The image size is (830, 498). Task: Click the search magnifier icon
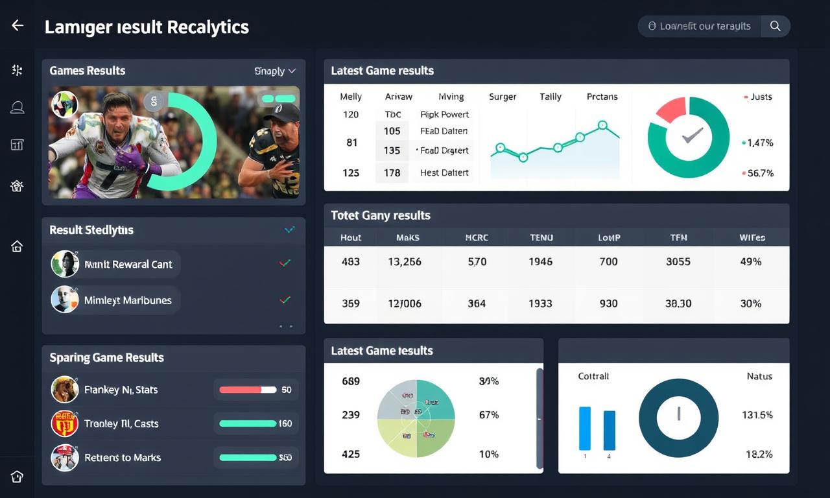pos(775,26)
